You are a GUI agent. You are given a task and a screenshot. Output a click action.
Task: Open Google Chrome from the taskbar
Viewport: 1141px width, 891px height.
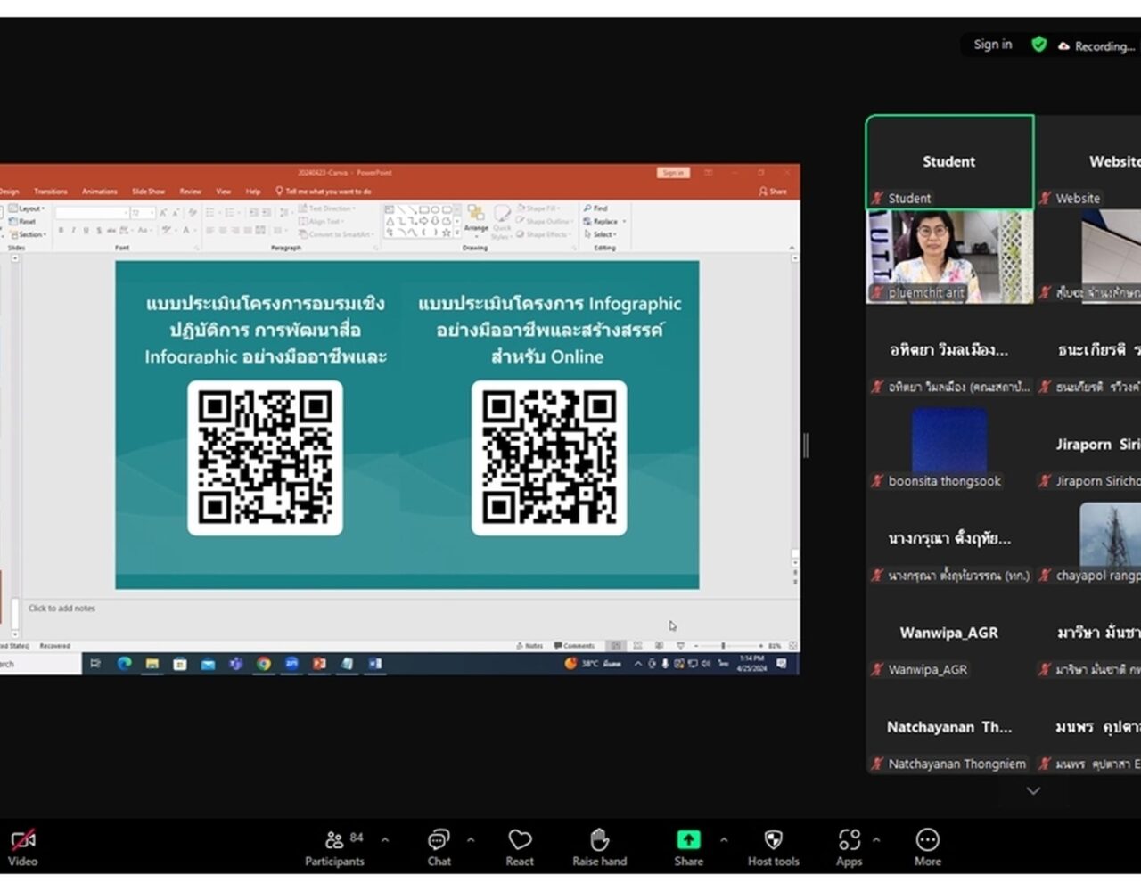264,663
